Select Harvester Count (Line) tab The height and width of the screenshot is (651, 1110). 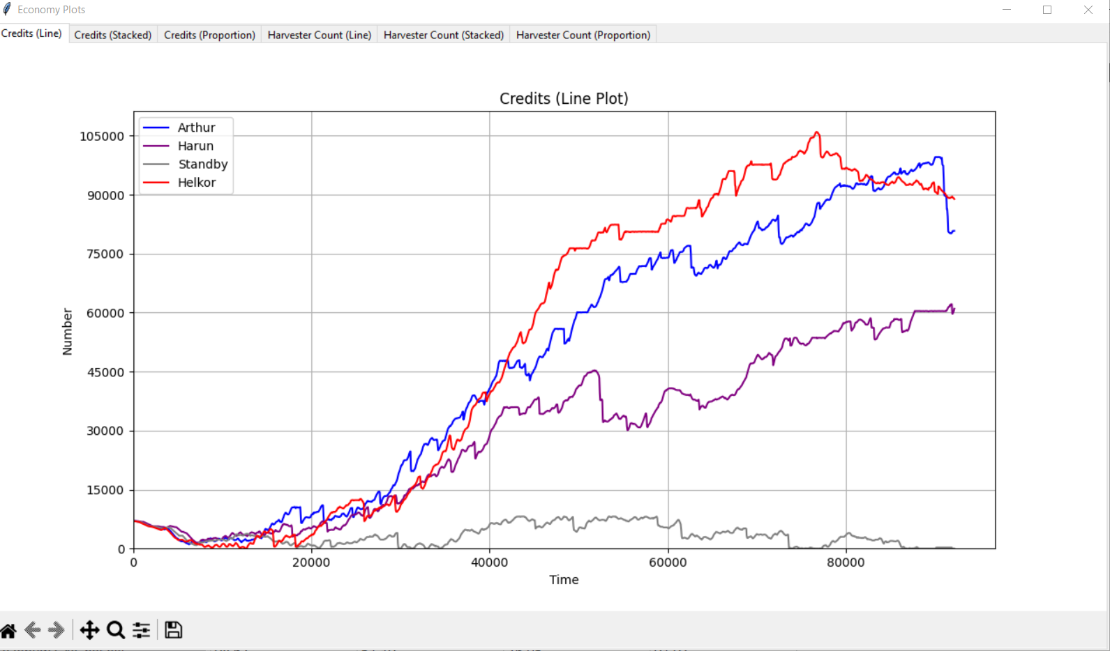[x=320, y=35]
